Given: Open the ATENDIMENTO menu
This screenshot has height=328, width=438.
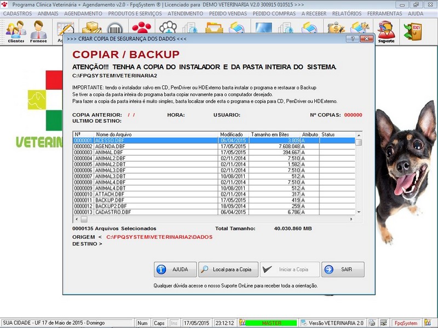Looking at the screenshot, I should 185,13.
